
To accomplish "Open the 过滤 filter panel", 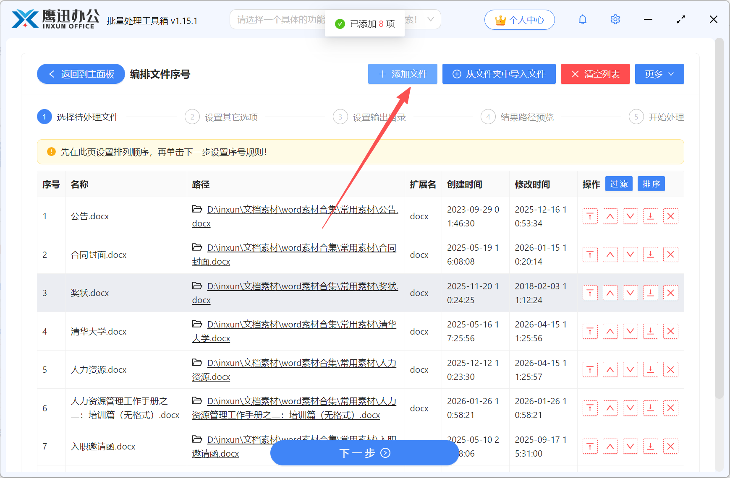I will click(618, 184).
